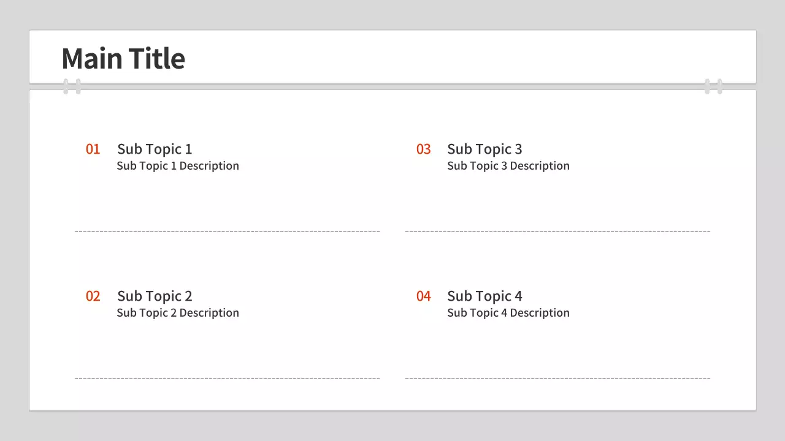Image resolution: width=785 pixels, height=441 pixels.
Task: Click the second binder ring from the left
Action: 78,86
